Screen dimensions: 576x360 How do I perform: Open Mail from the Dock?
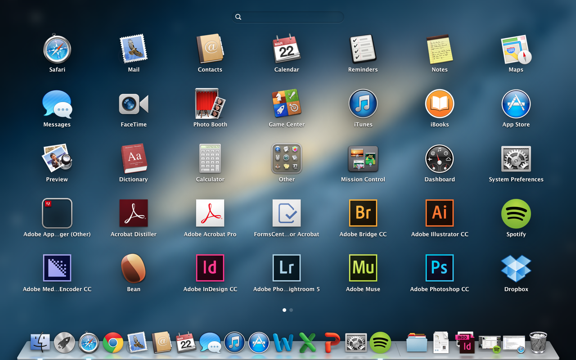tap(137, 343)
